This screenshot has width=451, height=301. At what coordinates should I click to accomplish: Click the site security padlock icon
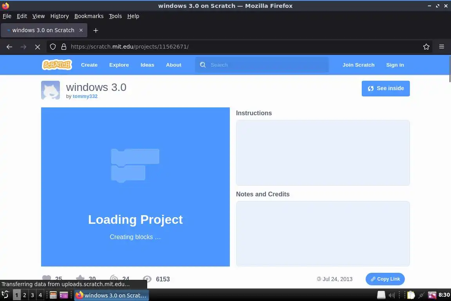point(64,47)
